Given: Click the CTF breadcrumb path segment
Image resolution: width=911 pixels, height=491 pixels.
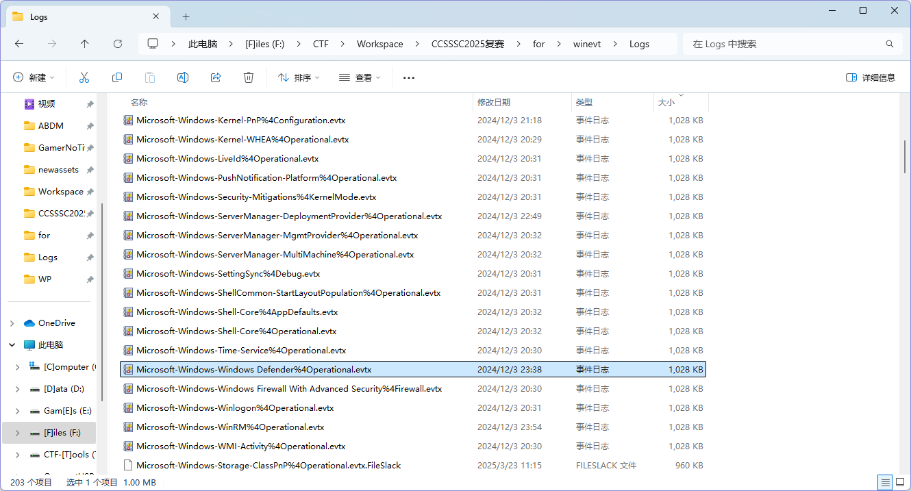Looking at the screenshot, I should tap(321, 44).
